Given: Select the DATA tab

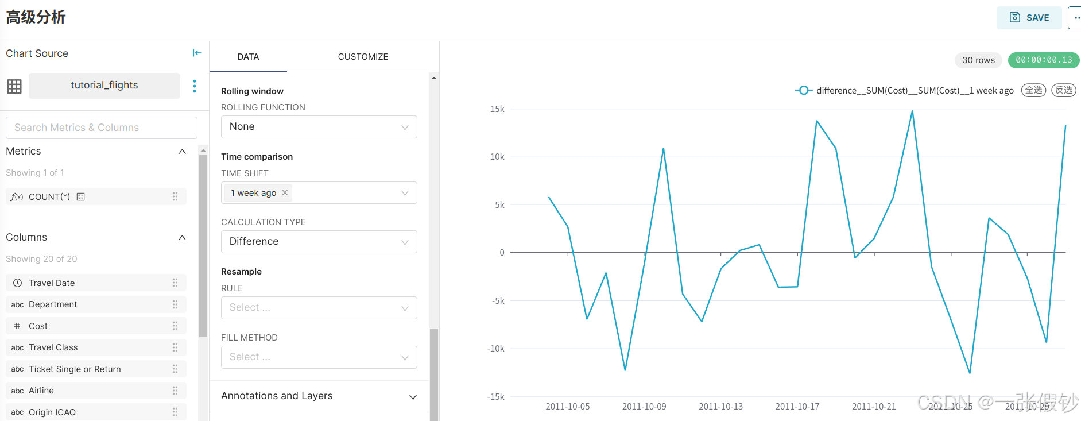Looking at the screenshot, I should (x=248, y=57).
